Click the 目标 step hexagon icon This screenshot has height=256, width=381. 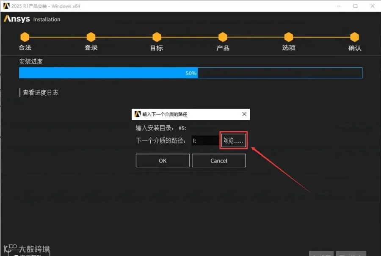[157, 37]
